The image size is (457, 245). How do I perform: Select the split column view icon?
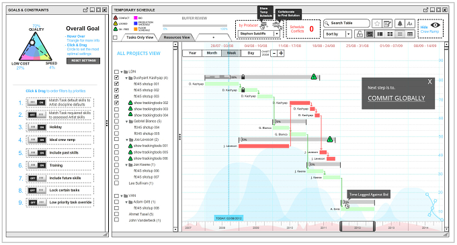380,34
